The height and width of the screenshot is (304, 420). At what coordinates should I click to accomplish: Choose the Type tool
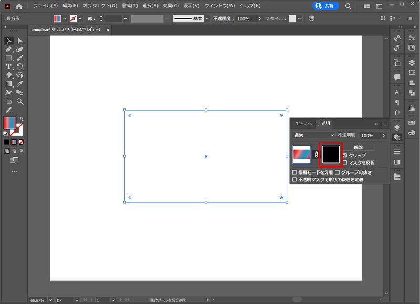(9, 67)
